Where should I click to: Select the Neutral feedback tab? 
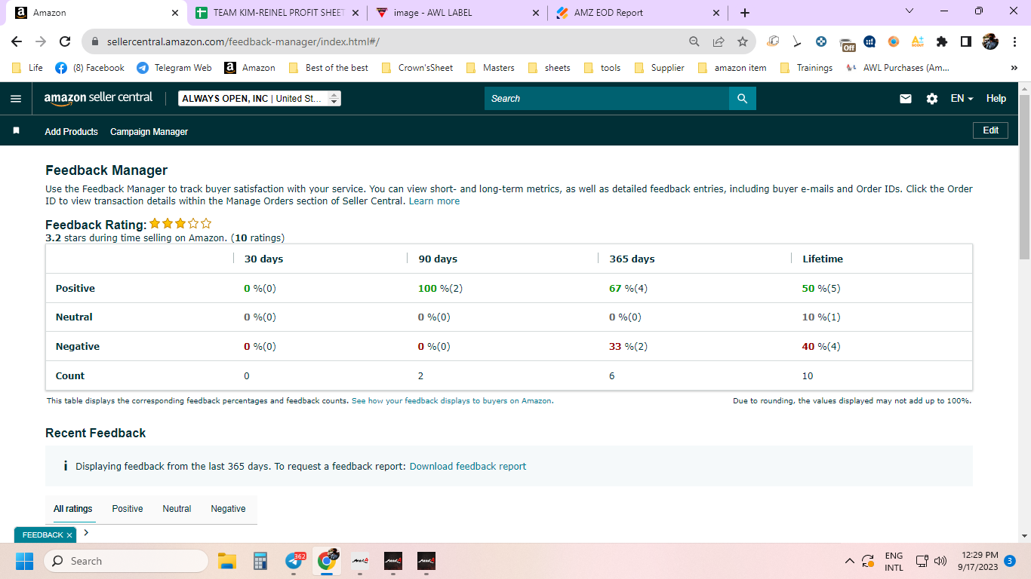(x=177, y=509)
